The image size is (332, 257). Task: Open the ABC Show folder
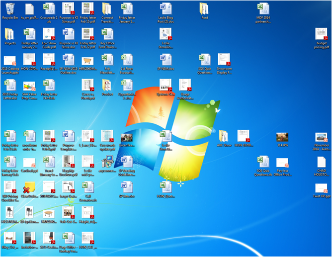tap(223, 137)
